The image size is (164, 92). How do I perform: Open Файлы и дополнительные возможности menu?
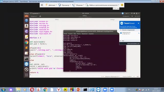pyautogui.click(x=102, y=5)
